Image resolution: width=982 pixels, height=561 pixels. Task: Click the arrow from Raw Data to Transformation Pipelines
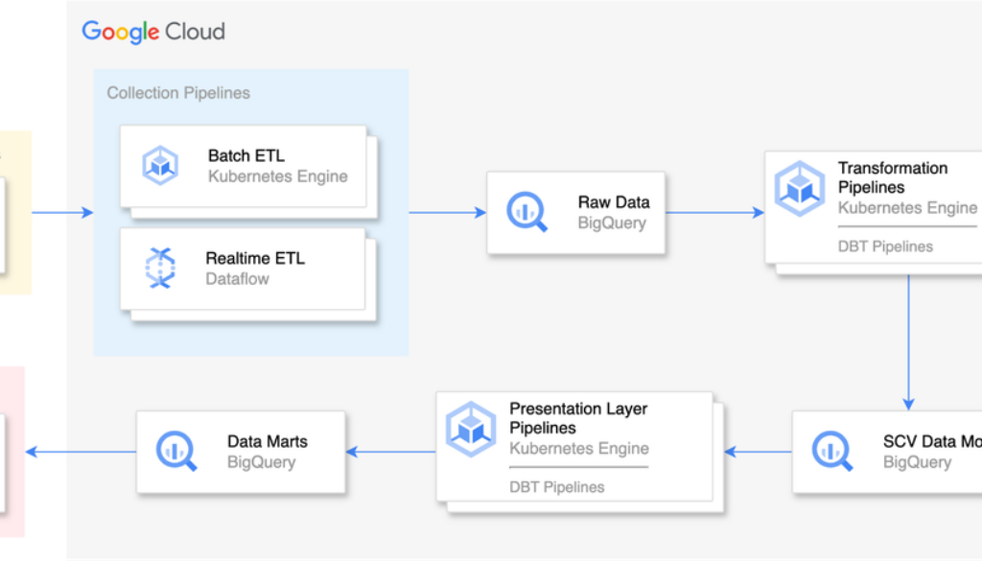click(x=714, y=213)
